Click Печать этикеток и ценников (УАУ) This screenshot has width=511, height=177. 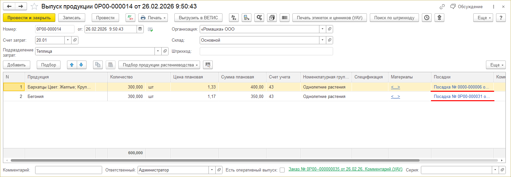coord(329,18)
